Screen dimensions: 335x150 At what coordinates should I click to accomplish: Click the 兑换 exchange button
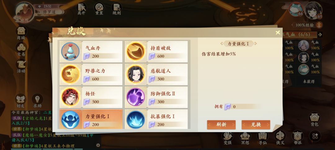click(x=256, y=125)
